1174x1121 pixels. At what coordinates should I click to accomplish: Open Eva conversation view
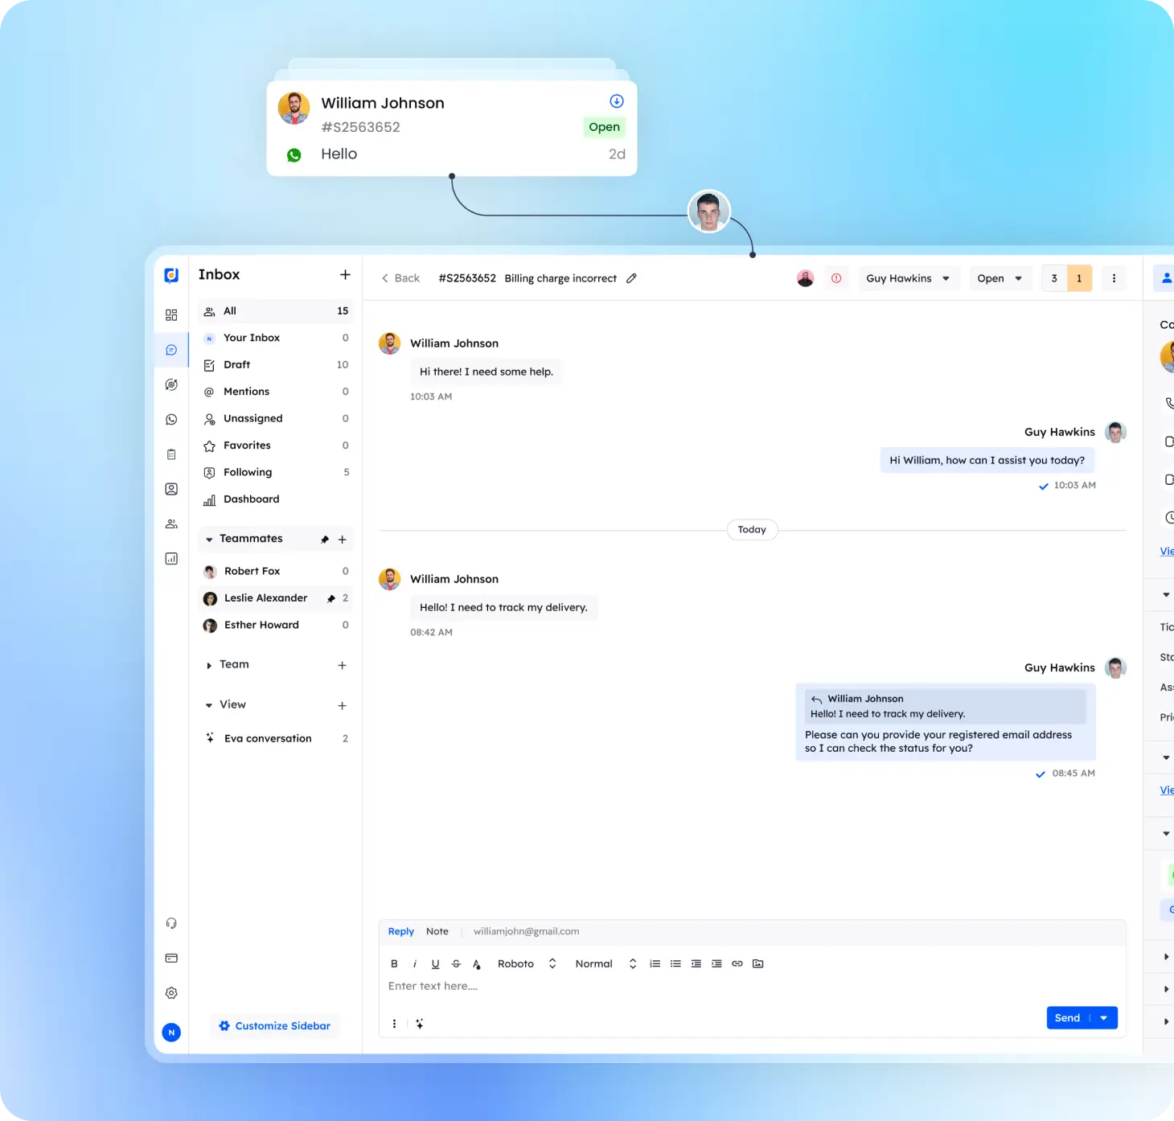(x=276, y=738)
